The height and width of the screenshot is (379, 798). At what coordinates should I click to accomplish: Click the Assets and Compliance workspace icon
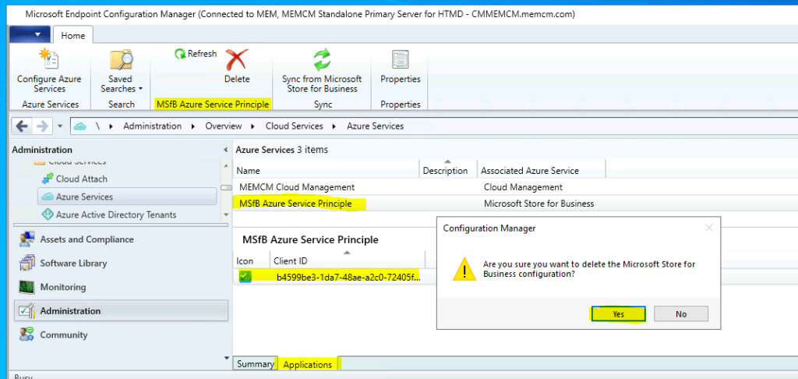point(26,239)
